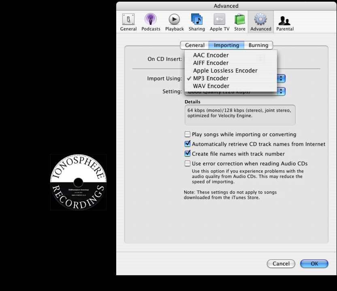Open the Podcasts preferences pane

[151, 22]
